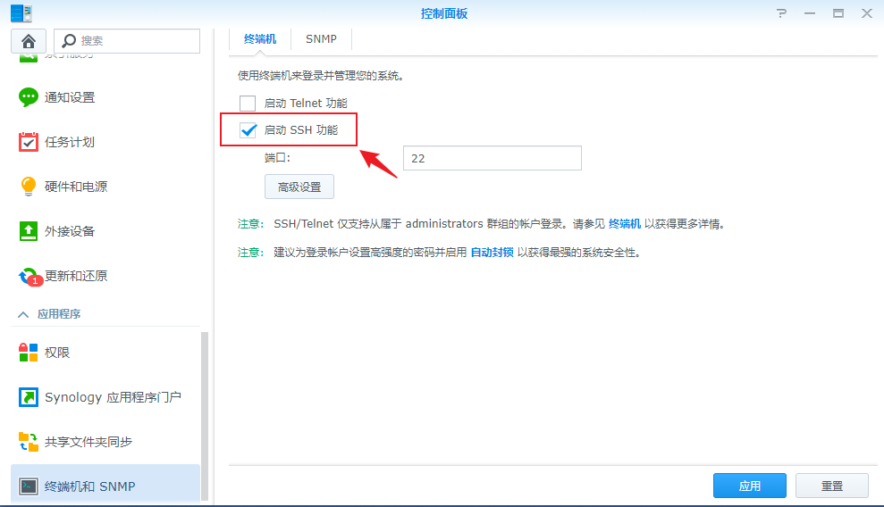The image size is (884, 507).
Task: Open 共享文件夹同步 folder icon
Action: pos(29,442)
